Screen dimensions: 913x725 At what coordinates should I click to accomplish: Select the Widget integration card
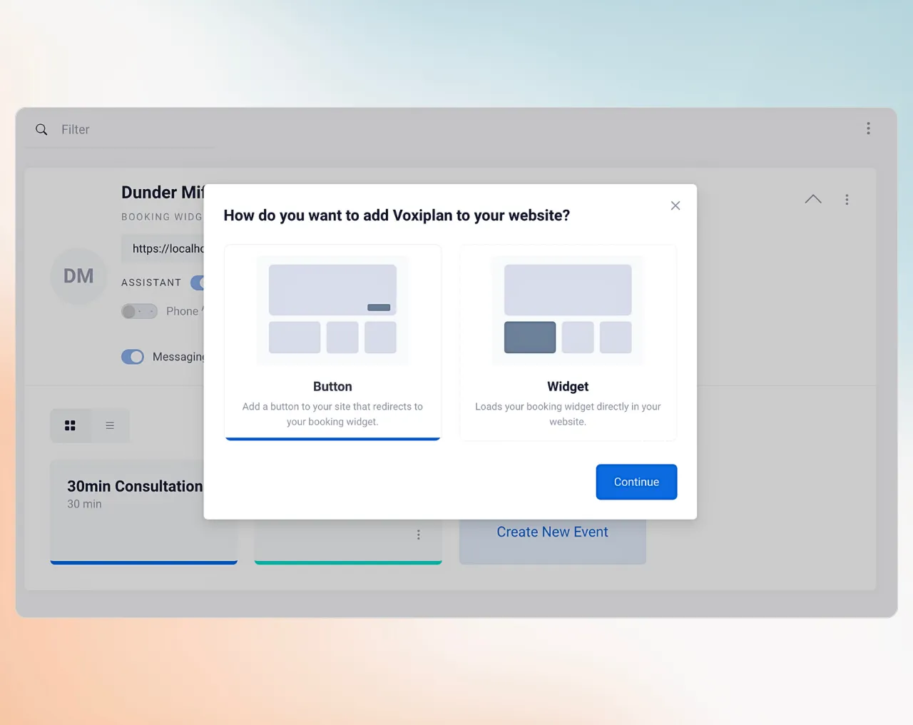568,343
